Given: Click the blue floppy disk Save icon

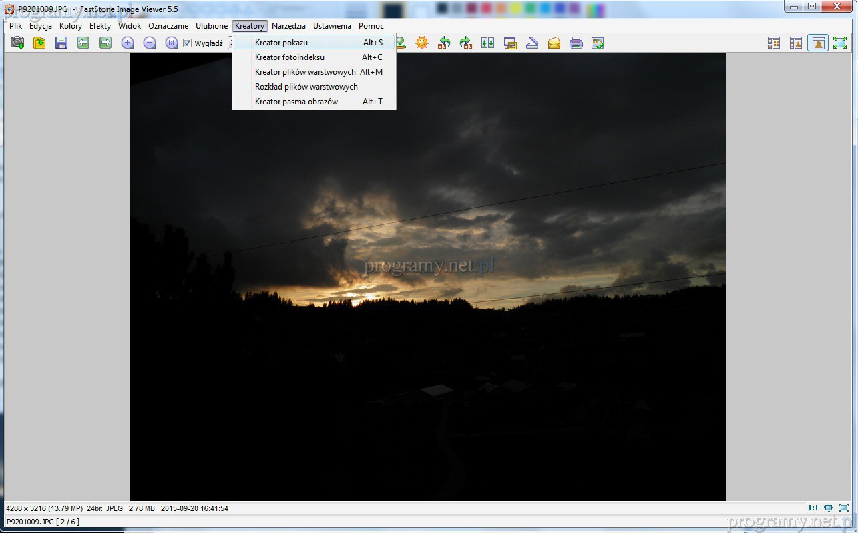Looking at the screenshot, I should 61,43.
